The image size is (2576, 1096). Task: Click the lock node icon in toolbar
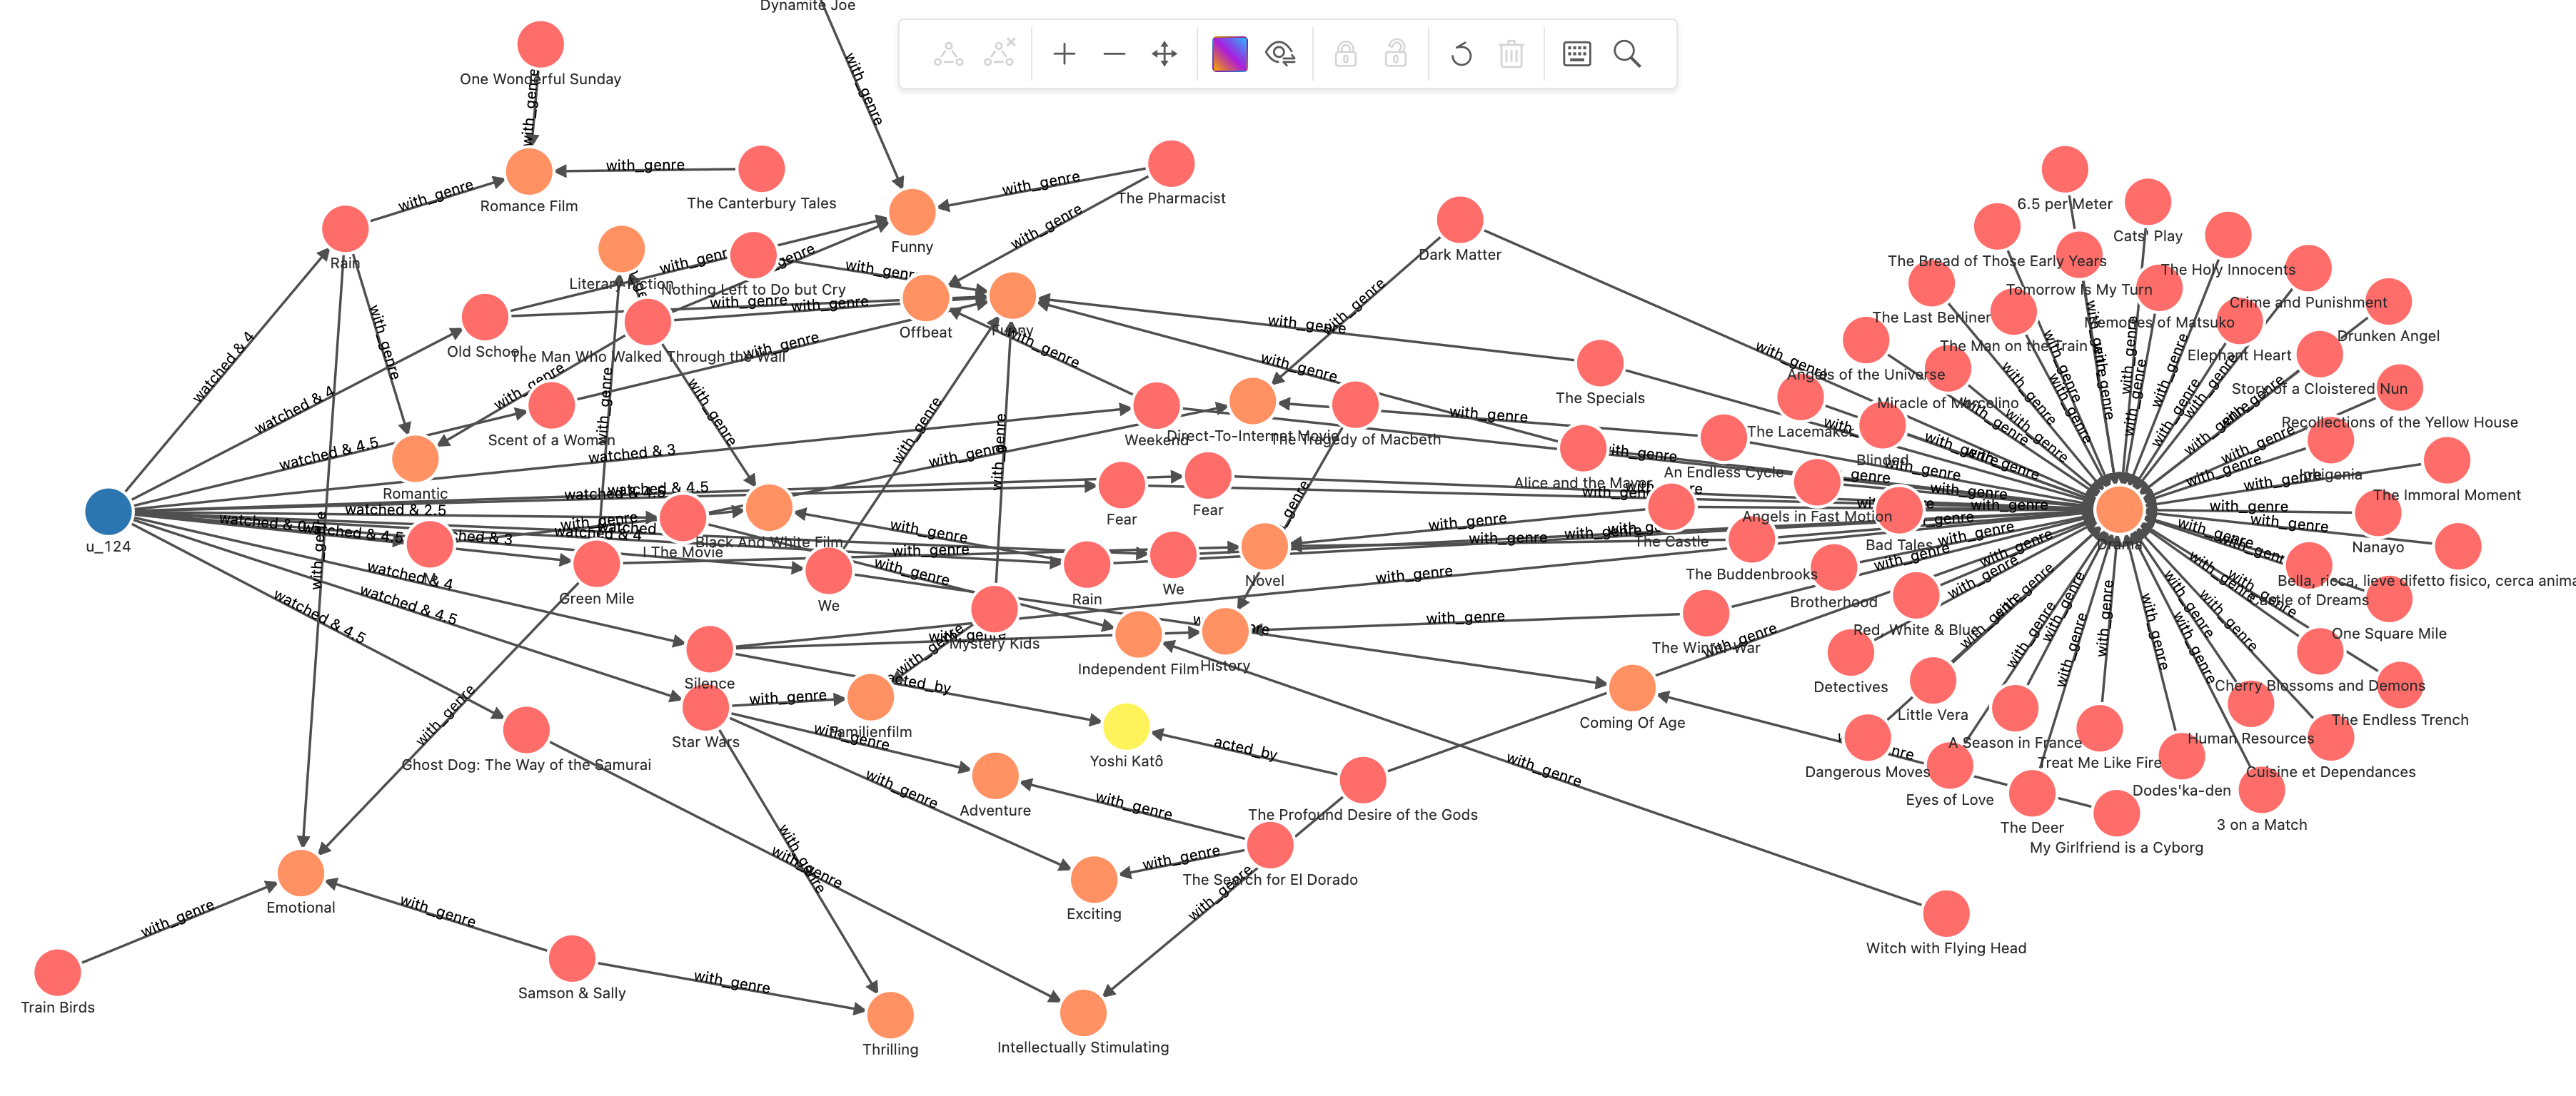(1347, 57)
